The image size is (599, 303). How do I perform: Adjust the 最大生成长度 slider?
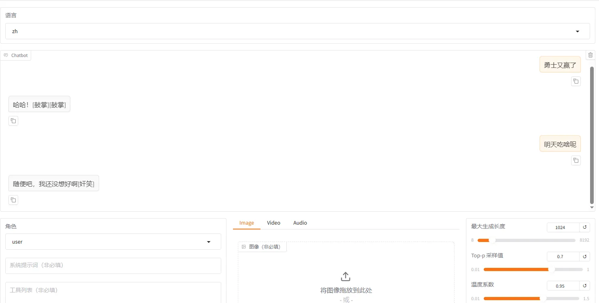click(526, 240)
